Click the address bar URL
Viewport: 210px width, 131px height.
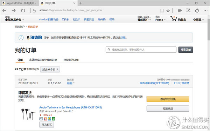pyautogui.click(x=71, y=10)
